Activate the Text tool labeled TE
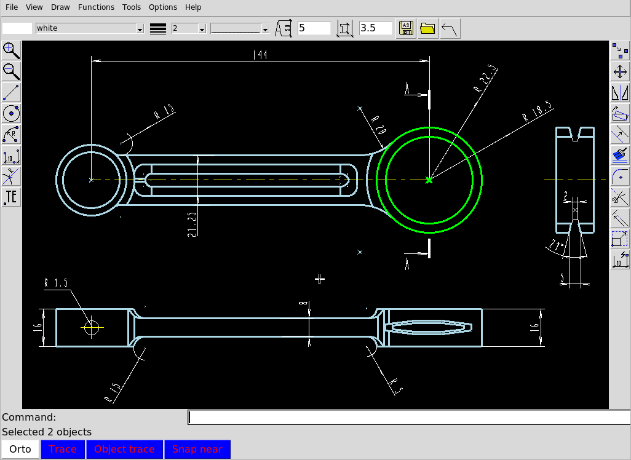Viewport: 631px width, 460px height. pyautogui.click(x=11, y=197)
